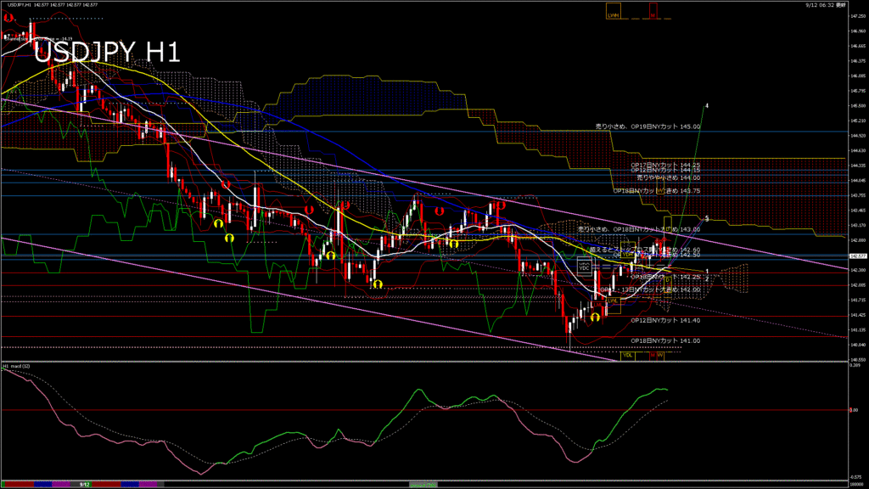Select the YDH level marker

click(627, 254)
